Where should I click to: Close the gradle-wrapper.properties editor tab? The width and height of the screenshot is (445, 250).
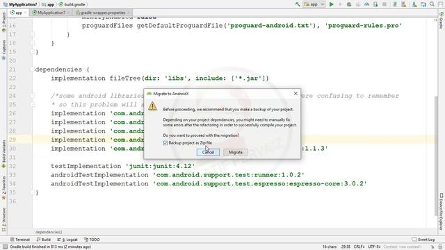coord(128,12)
